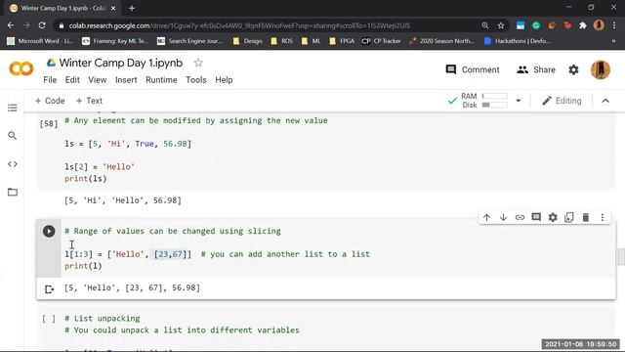Open Framing: Key ML bookmark
Screen dimensions: 625x352
[x=115, y=41]
